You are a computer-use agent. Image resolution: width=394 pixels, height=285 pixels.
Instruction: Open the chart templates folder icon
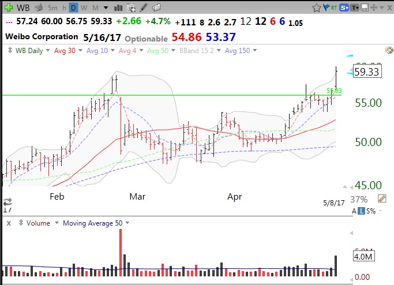[x=156, y=8]
